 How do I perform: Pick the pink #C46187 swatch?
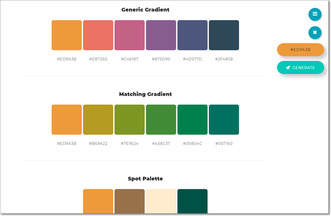(x=130, y=35)
